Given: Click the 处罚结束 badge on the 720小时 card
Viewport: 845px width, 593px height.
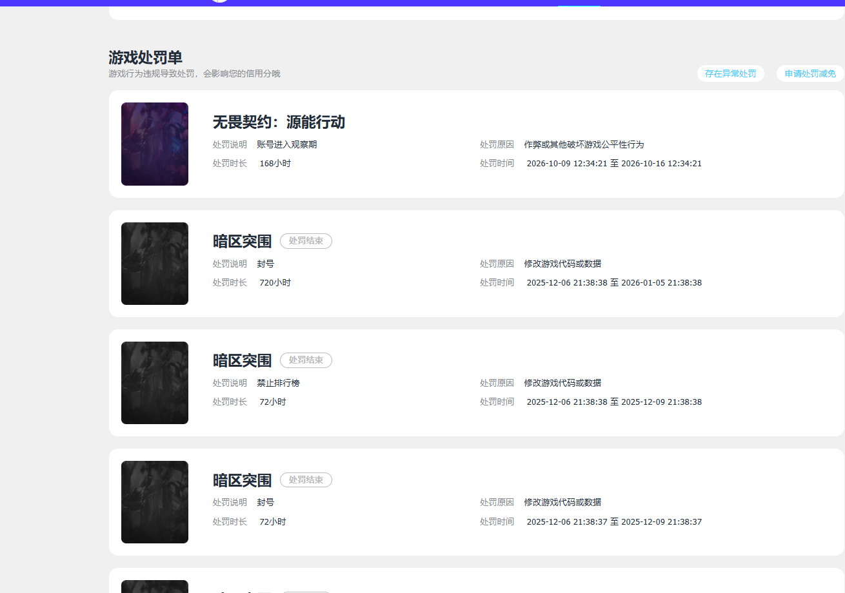Looking at the screenshot, I should pos(306,241).
